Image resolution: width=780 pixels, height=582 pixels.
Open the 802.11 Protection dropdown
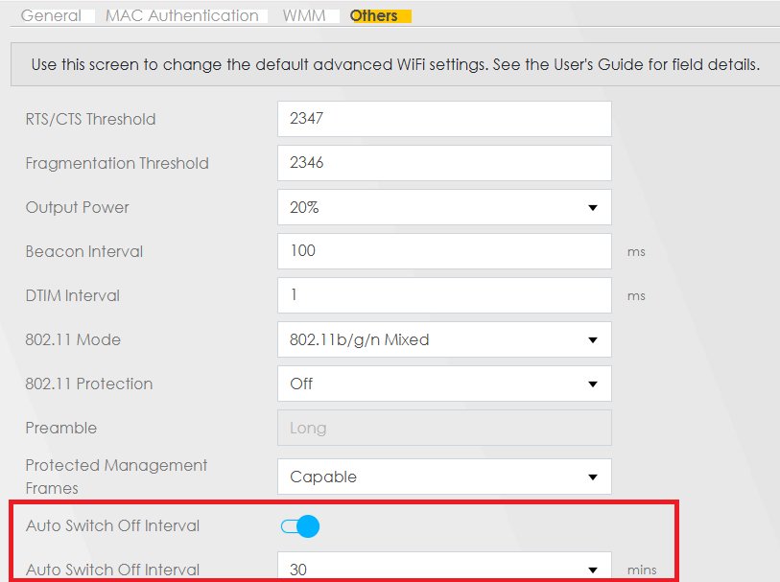coord(444,384)
